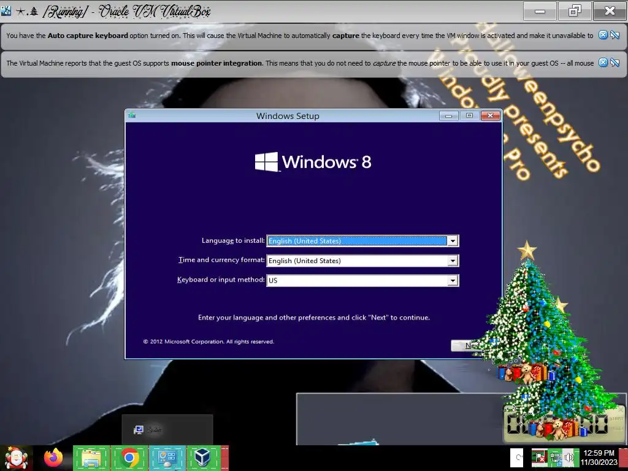The width and height of the screenshot is (628, 471).
Task: Open the network tray icon
Action: coord(555,458)
